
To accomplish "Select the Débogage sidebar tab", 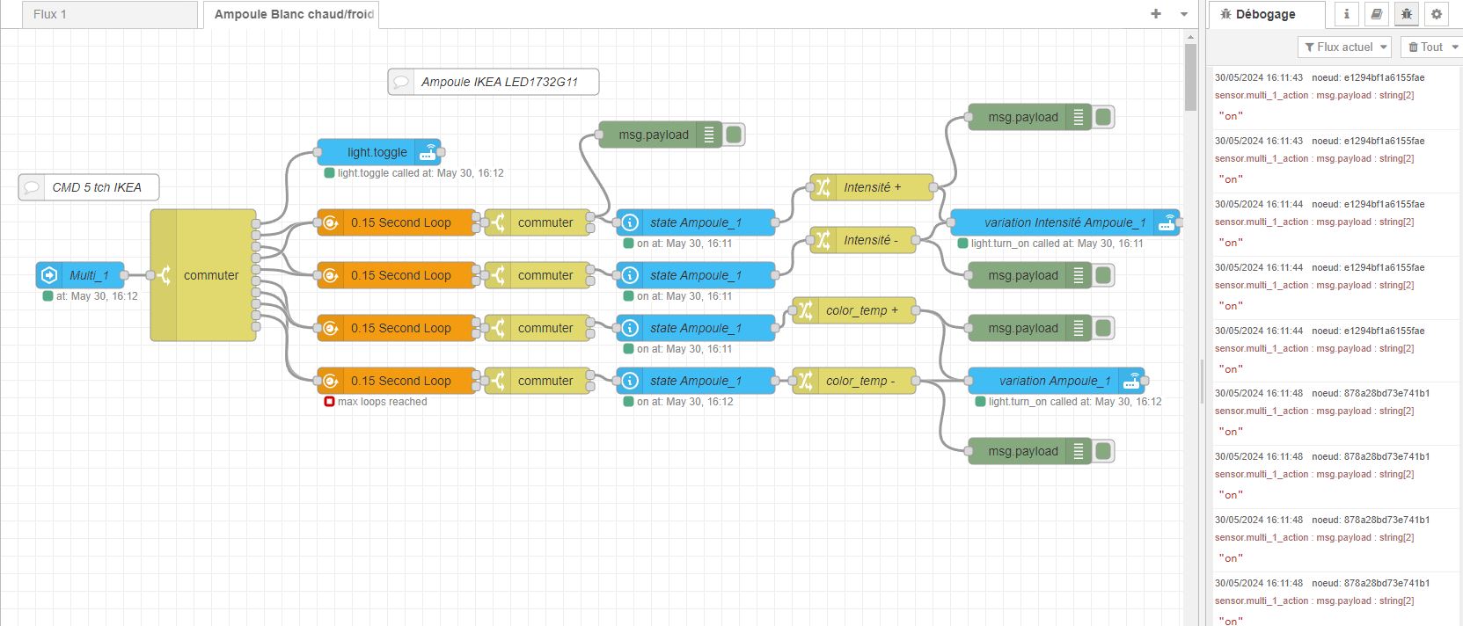I will (x=1265, y=14).
